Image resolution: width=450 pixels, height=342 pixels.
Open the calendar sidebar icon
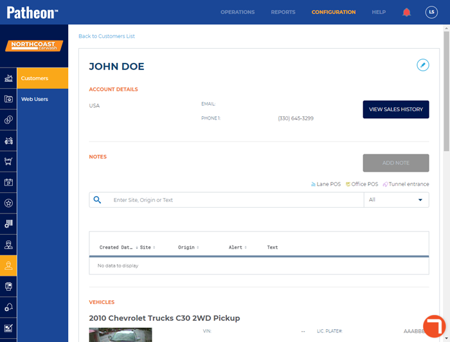[x=8, y=183]
